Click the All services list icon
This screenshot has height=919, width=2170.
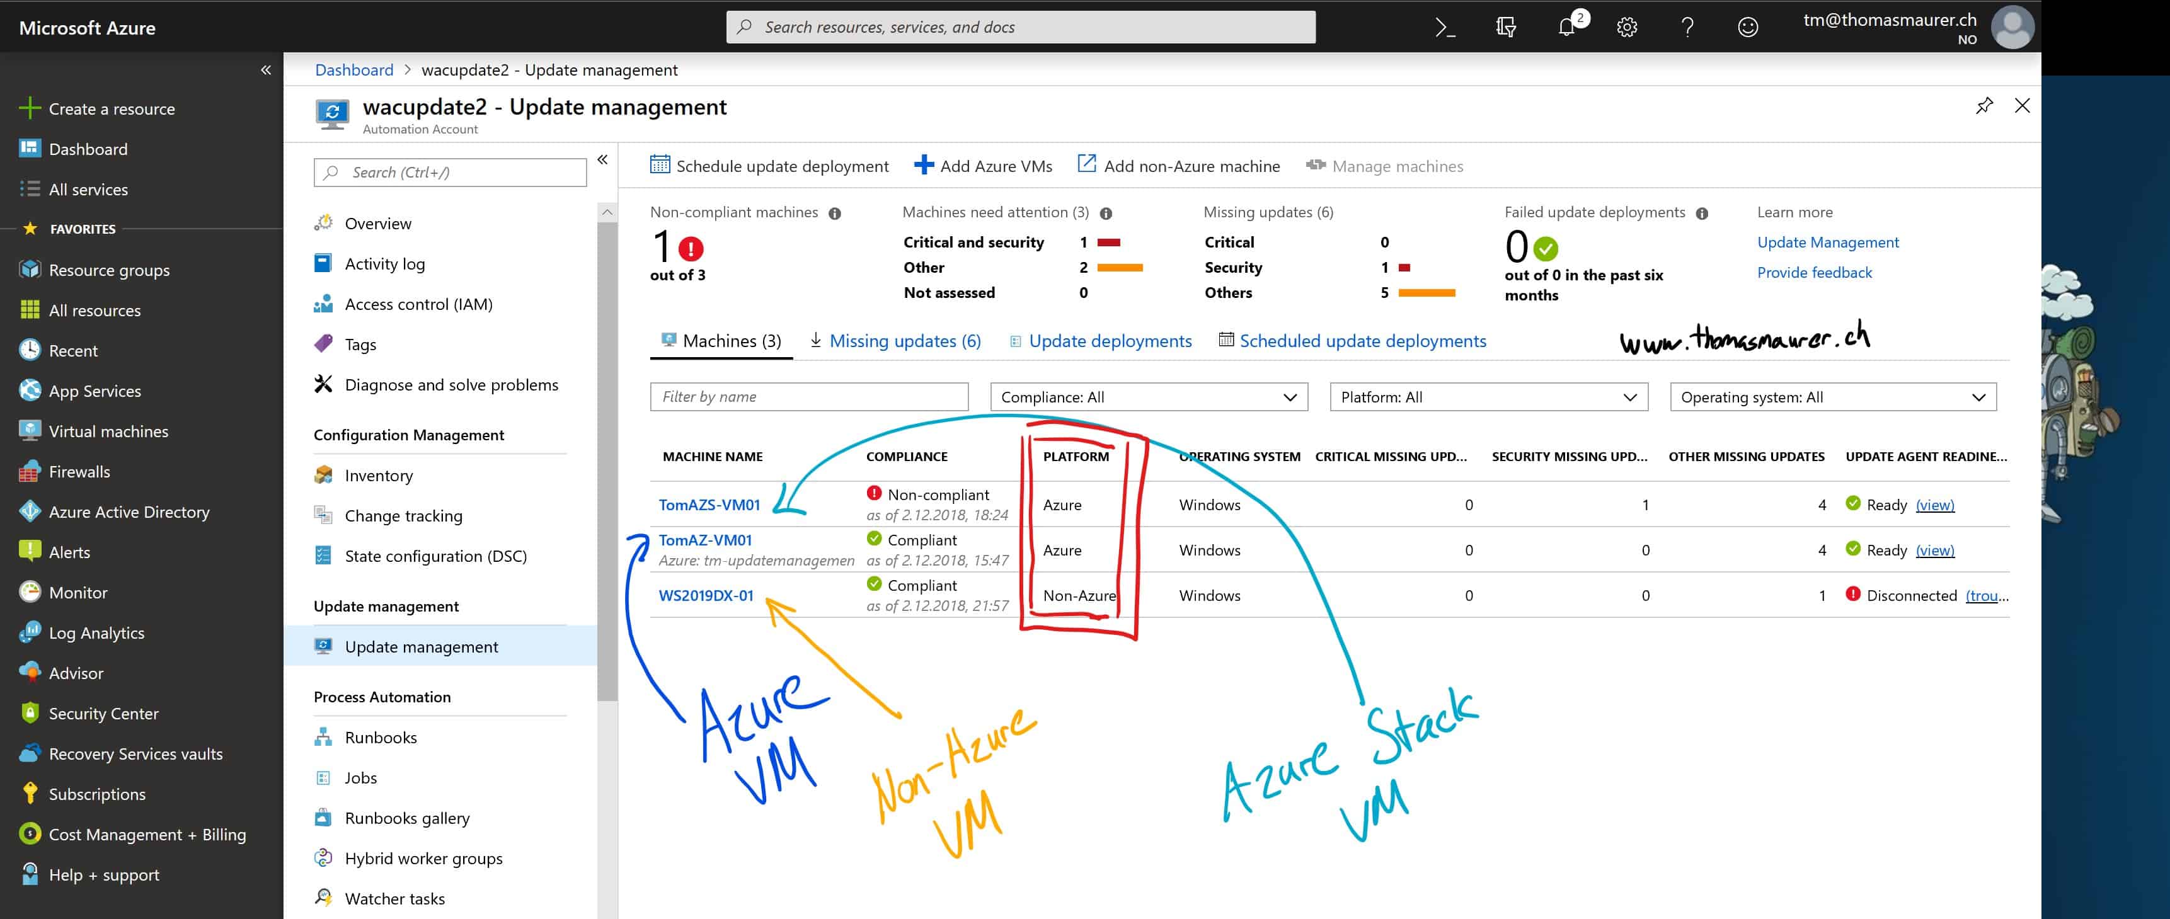pos(30,190)
